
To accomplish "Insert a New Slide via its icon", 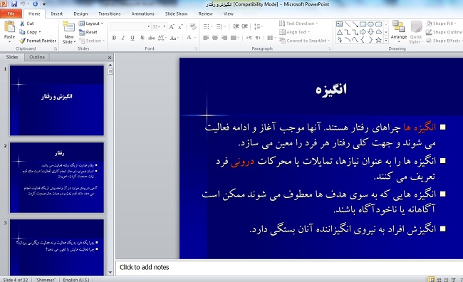I will tap(69, 27).
